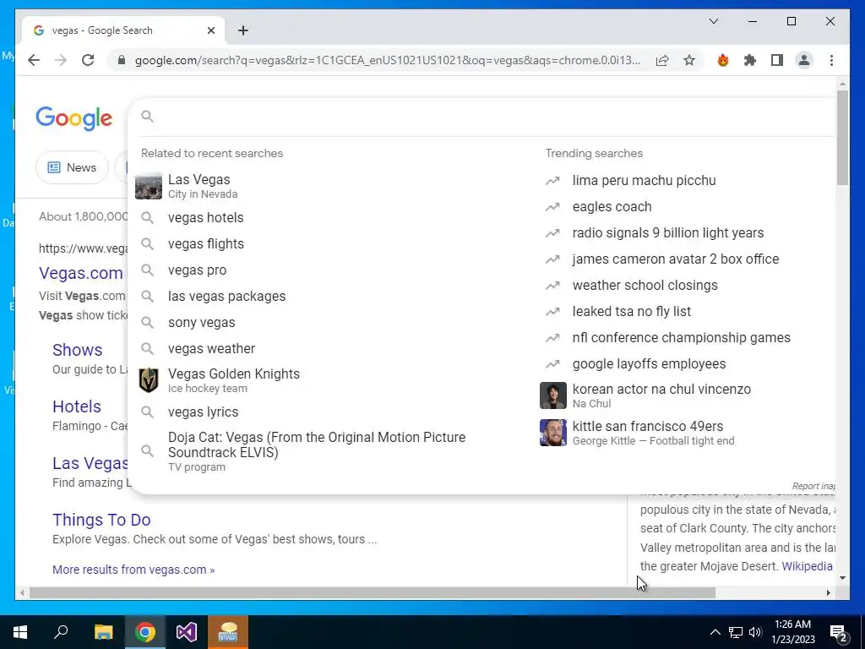The image size is (865, 649).
Task: Show hidden system tray icons
Action: (715, 632)
